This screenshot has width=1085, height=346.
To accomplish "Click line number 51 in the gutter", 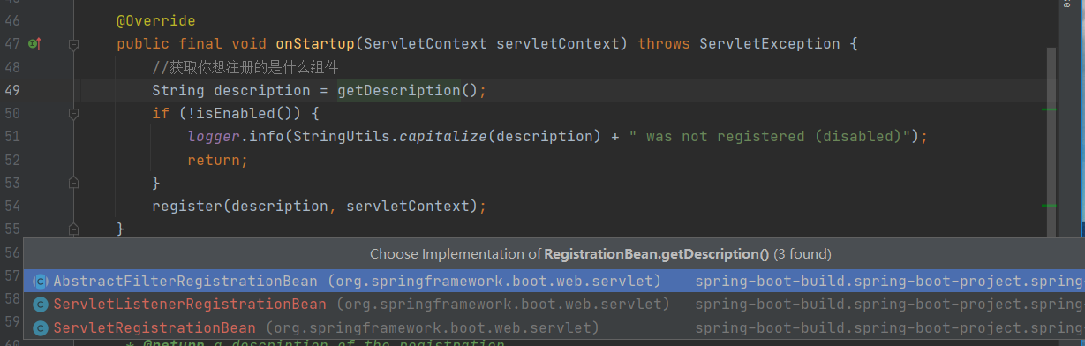I will pyautogui.click(x=12, y=136).
